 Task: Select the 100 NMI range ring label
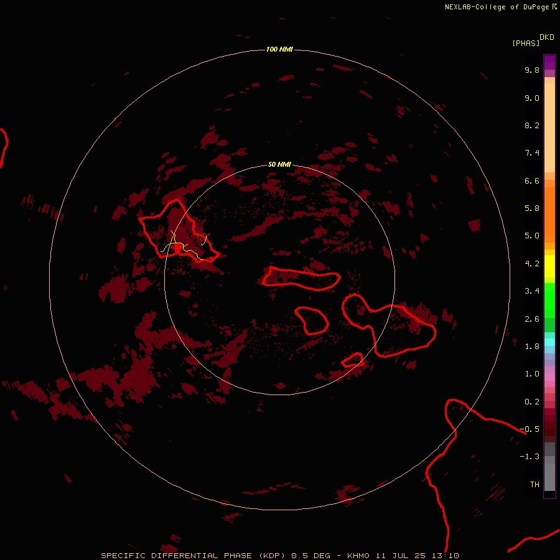click(x=279, y=49)
